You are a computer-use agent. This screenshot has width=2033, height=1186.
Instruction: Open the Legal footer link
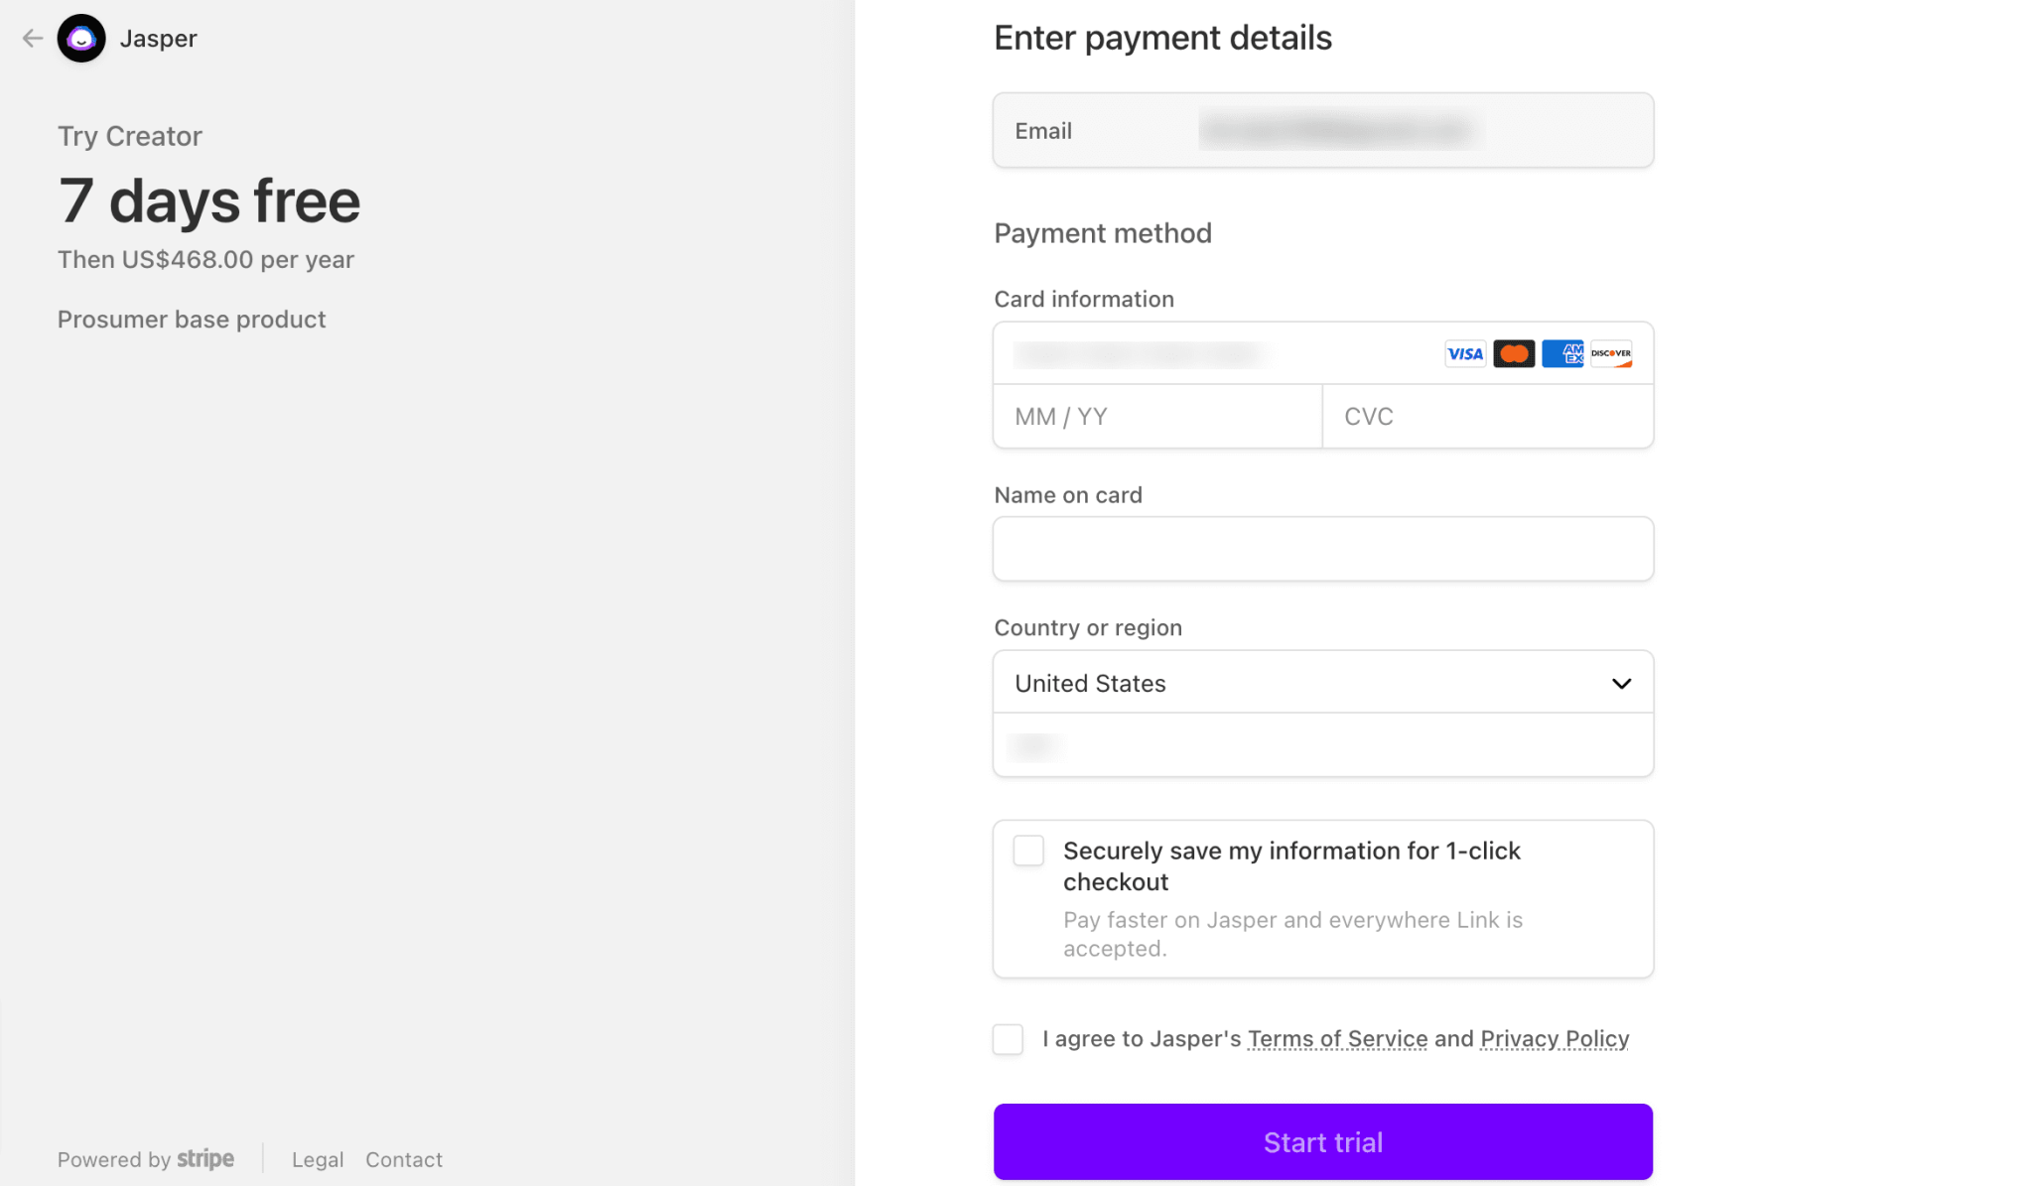[x=318, y=1159]
